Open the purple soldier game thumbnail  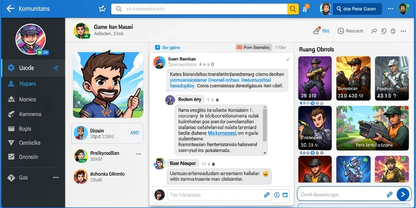315,78
